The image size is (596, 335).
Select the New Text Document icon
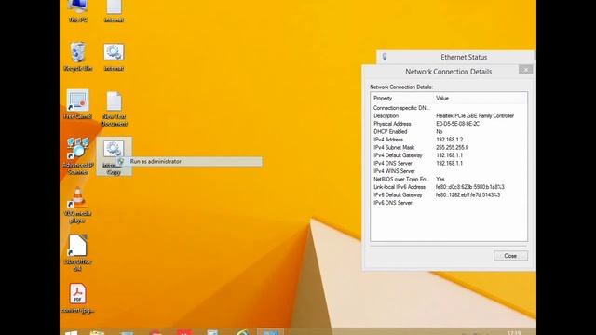pos(114,108)
